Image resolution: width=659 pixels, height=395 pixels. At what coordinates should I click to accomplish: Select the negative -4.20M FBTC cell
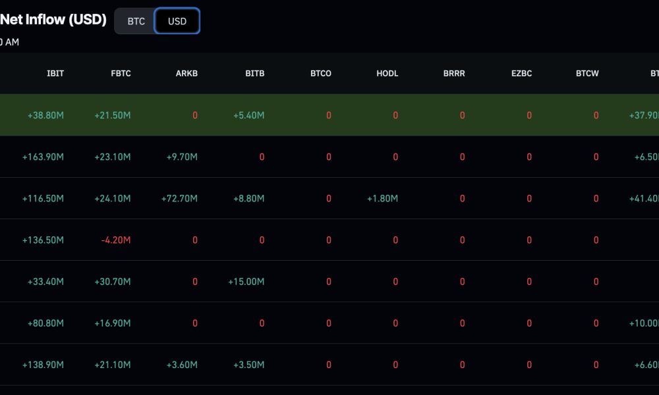pos(115,240)
